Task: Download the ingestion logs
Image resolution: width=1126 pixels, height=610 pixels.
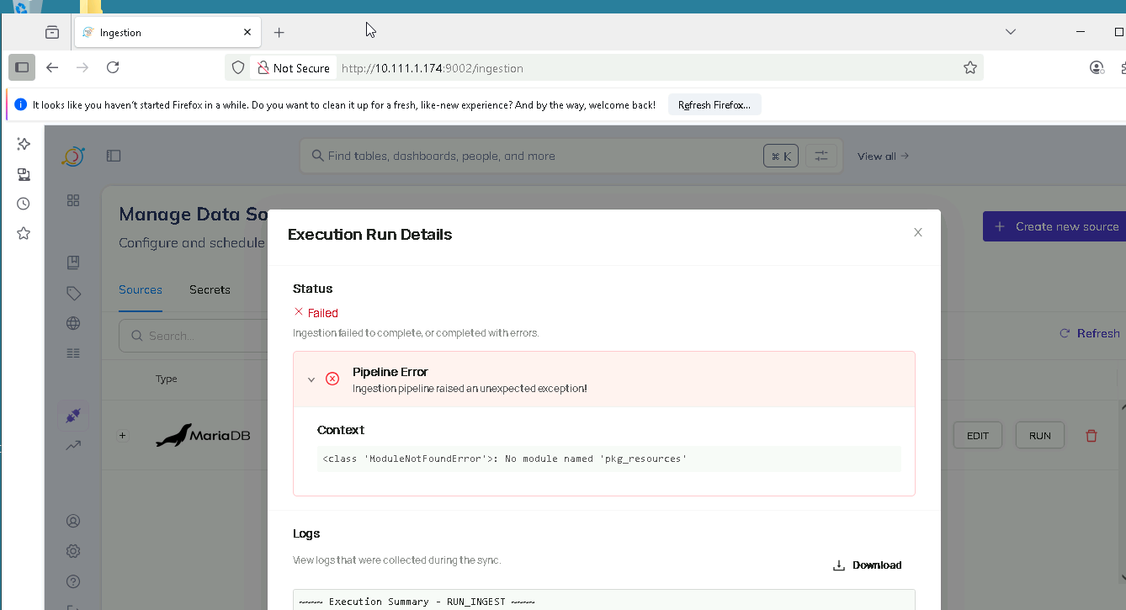Action: click(867, 565)
